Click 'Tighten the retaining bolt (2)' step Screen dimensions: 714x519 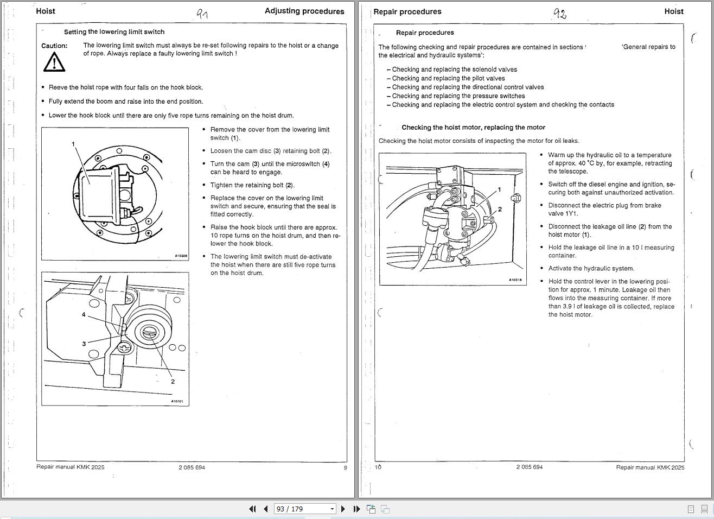click(252, 185)
